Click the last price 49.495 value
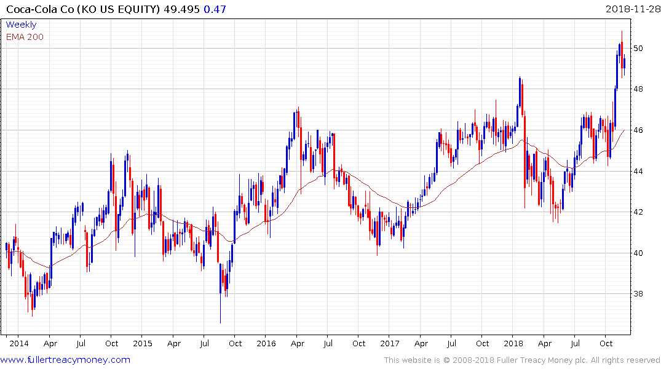The width and height of the screenshot is (661, 369). tap(181, 9)
